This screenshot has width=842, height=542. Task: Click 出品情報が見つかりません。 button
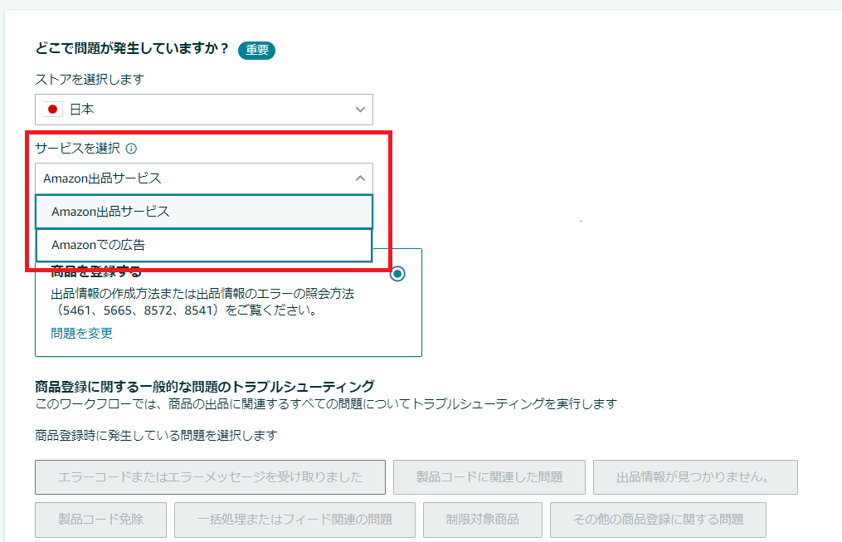point(695,477)
